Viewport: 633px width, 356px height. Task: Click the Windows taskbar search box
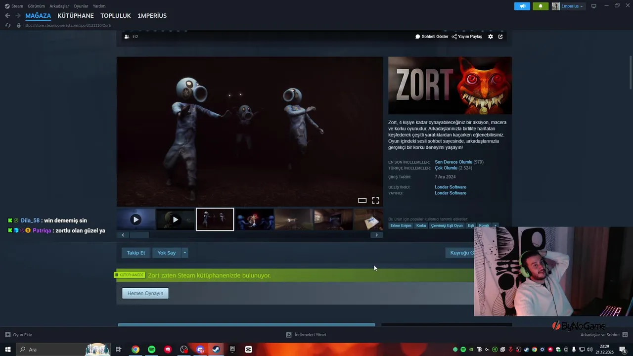(63, 350)
